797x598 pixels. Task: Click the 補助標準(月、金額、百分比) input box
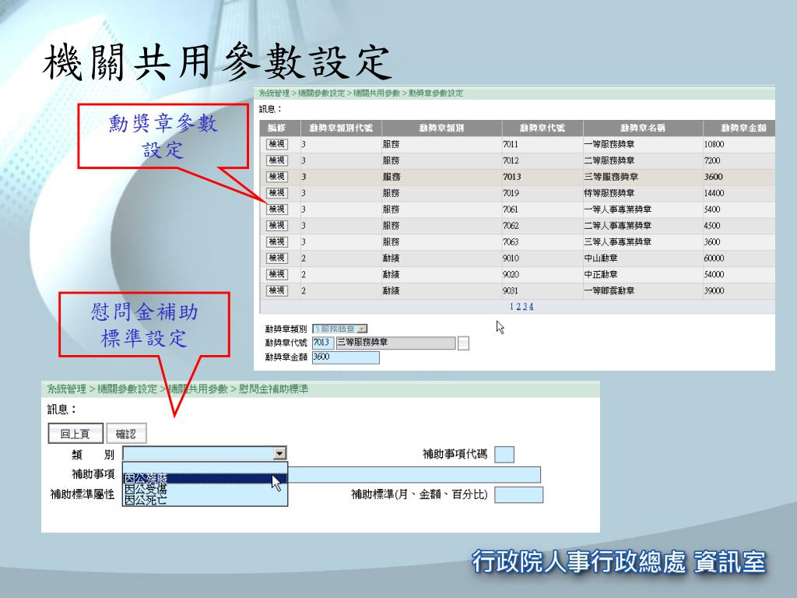pyautogui.click(x=519, y=494)
